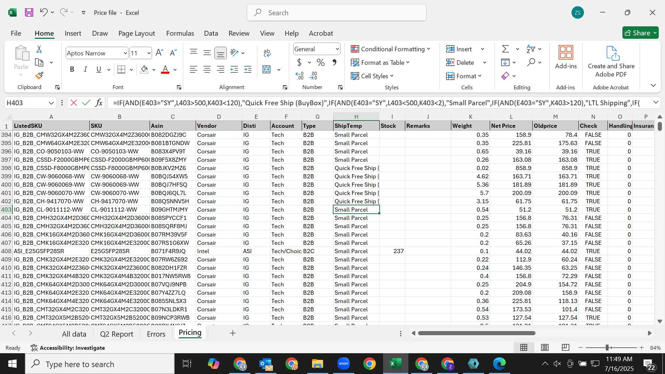Toggle Underline formatting
Image resolution: width=665 pixels, height=374 pixels.
point(99,69)
